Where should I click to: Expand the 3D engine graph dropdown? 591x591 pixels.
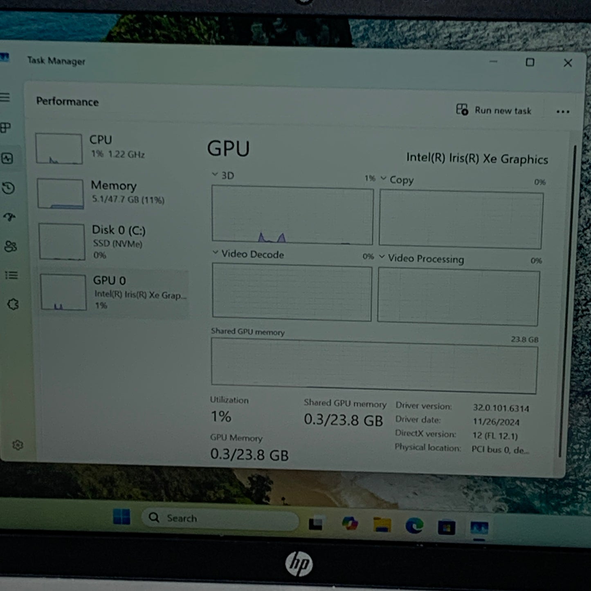[x=215, y=174]
